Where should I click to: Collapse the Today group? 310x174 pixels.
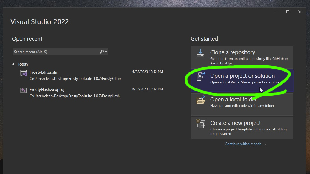13,64
